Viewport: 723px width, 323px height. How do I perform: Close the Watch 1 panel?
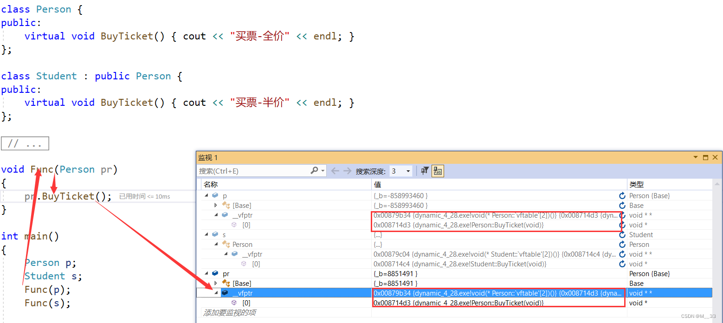click(x=715, y=158)
